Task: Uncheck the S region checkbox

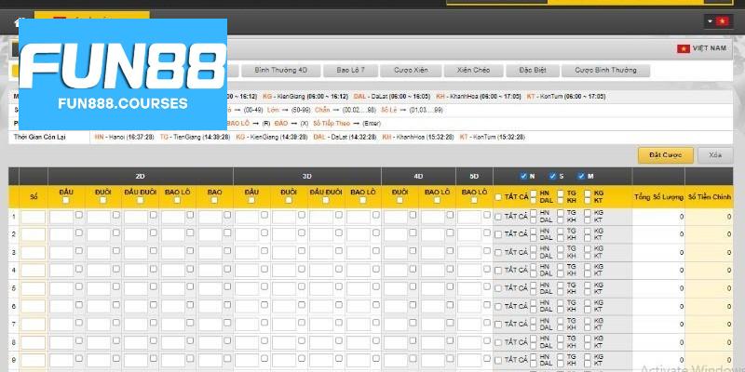Action: (552, 176)
